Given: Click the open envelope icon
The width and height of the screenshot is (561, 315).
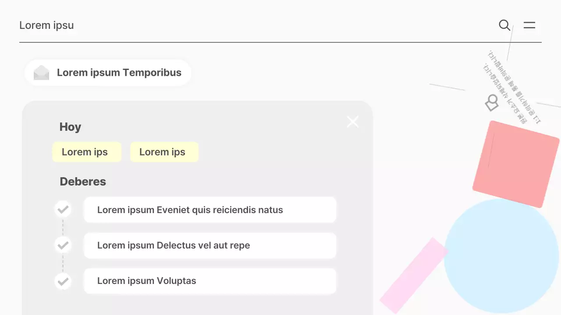Looking at the screenshot, I should click(42, 73).
